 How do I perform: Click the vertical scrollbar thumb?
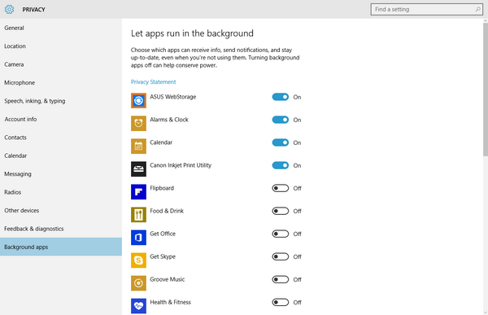pyautogui.click(x=486, y=90)
